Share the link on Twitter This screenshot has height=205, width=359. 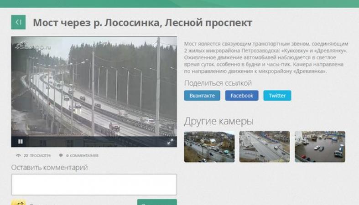277,96
